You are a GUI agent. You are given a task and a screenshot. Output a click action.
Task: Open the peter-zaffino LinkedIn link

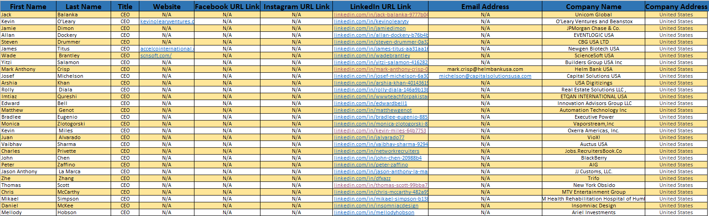(x=371, y=165)
